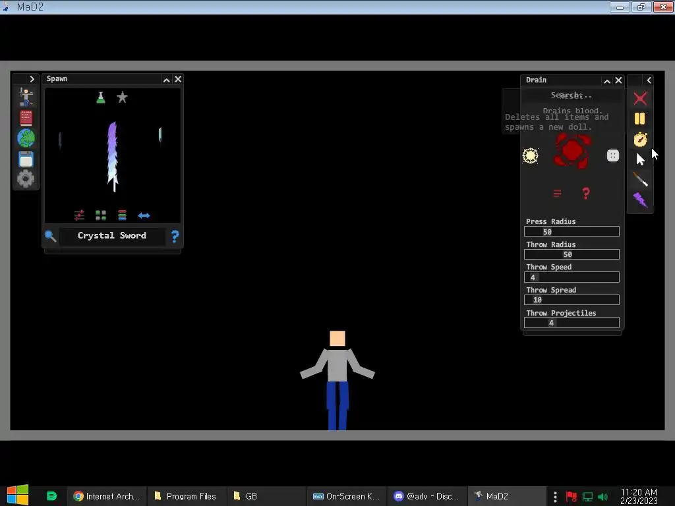The image size is (675, 506).
Task: Open Program Files taskbar item
Action: [x=185, y=496]
